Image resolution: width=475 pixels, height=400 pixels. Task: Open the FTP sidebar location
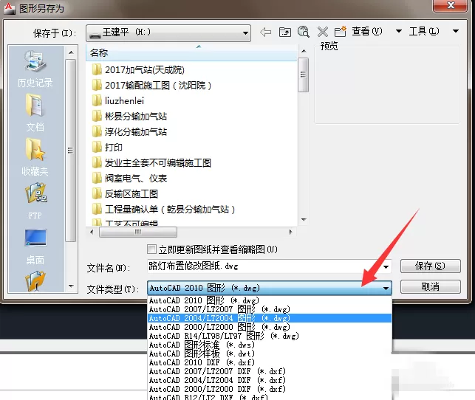click(35, 201)
